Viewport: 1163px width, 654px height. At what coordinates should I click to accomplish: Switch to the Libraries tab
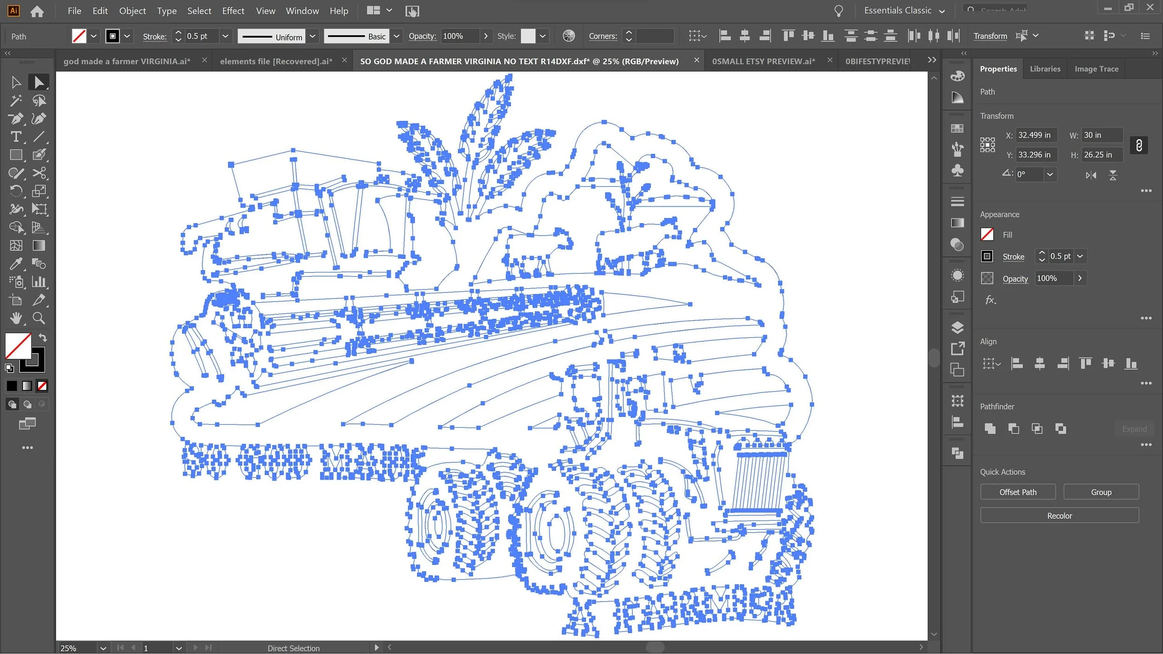click(x=1045, y=69)
